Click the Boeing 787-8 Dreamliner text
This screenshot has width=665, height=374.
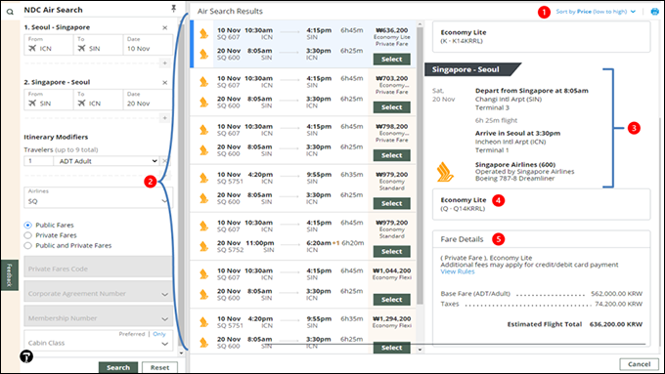514,179
